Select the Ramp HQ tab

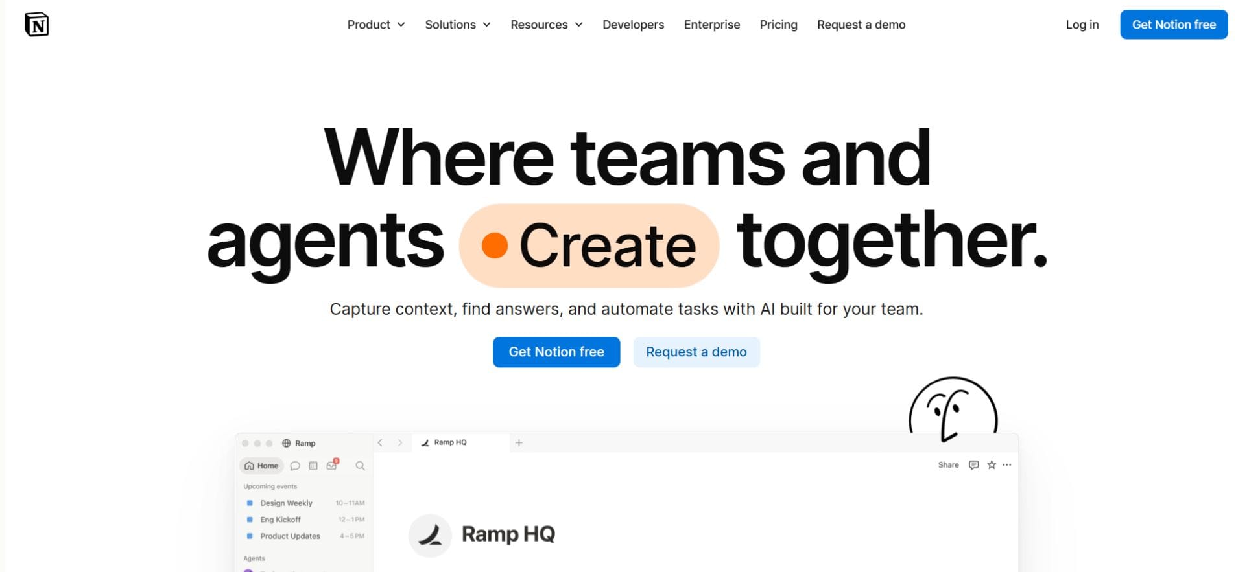point(460,442)
